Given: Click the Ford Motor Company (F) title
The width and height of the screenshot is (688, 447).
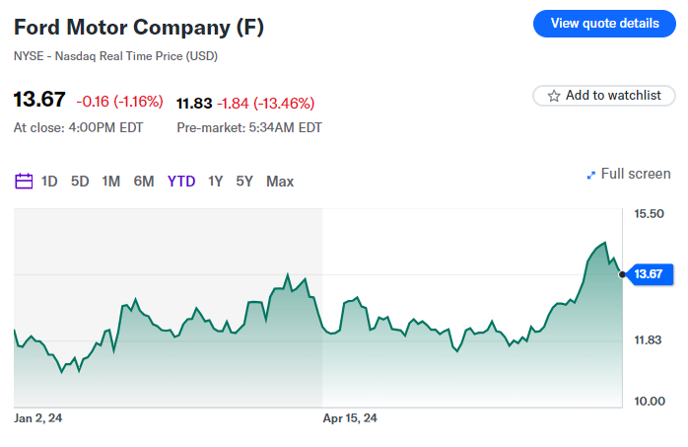Looking at the screenshot, I should point(139,27).
